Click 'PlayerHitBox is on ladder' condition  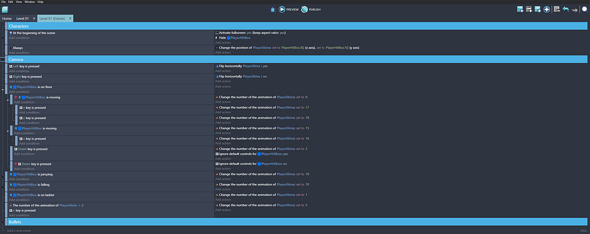point(31,195)
